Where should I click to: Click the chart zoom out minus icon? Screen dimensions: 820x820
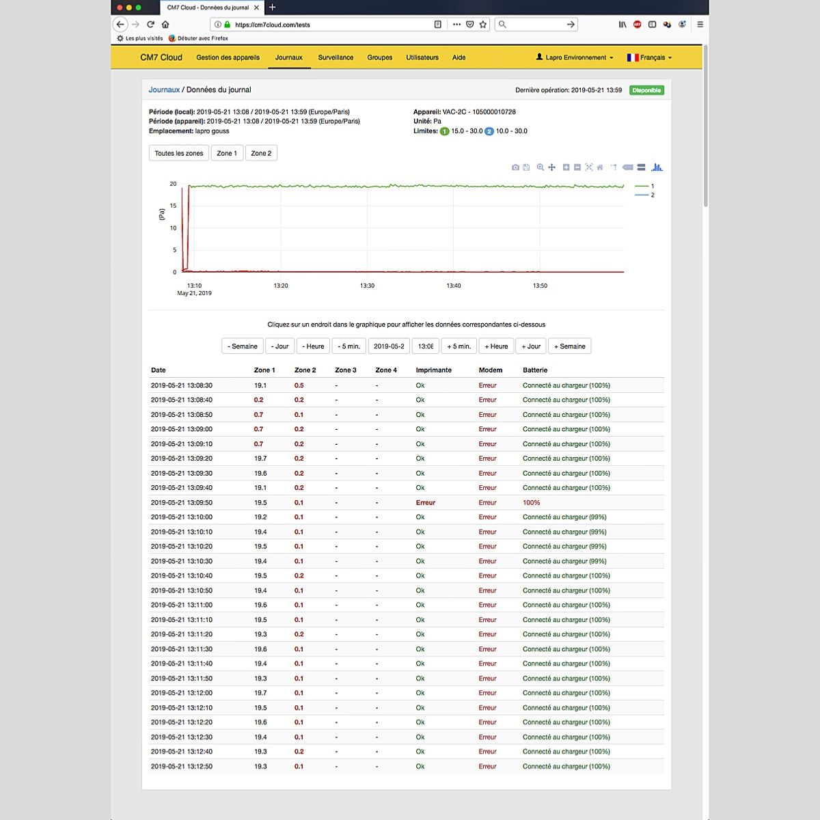[577, 167]
